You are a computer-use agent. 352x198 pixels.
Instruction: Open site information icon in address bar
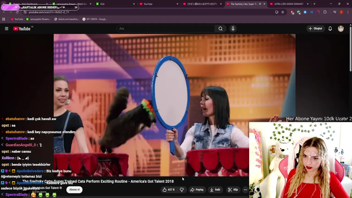(x=25, y=12)
